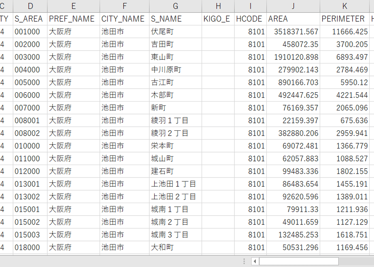The width and height of the screenshot is (374, 267).
Task: Select HCODE 8101 in 伏尾町 row
Action: [251, 32]
